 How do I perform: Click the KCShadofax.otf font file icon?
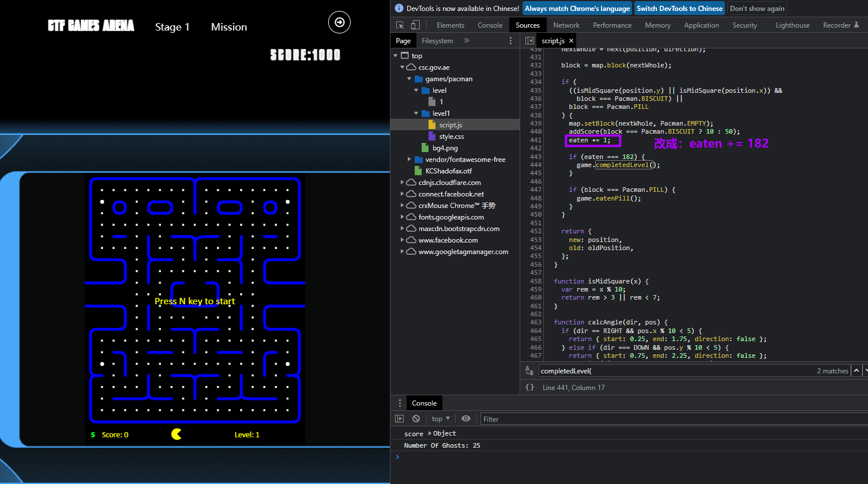[418, 171]
